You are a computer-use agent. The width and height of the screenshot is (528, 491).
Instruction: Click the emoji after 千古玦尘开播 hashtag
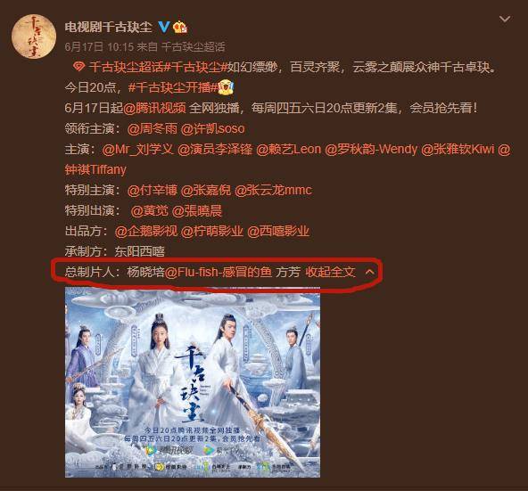(x=226, y=87)
